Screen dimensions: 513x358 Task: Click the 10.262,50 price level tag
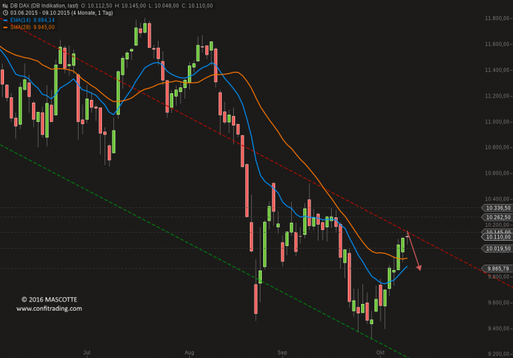click(496, 217)
